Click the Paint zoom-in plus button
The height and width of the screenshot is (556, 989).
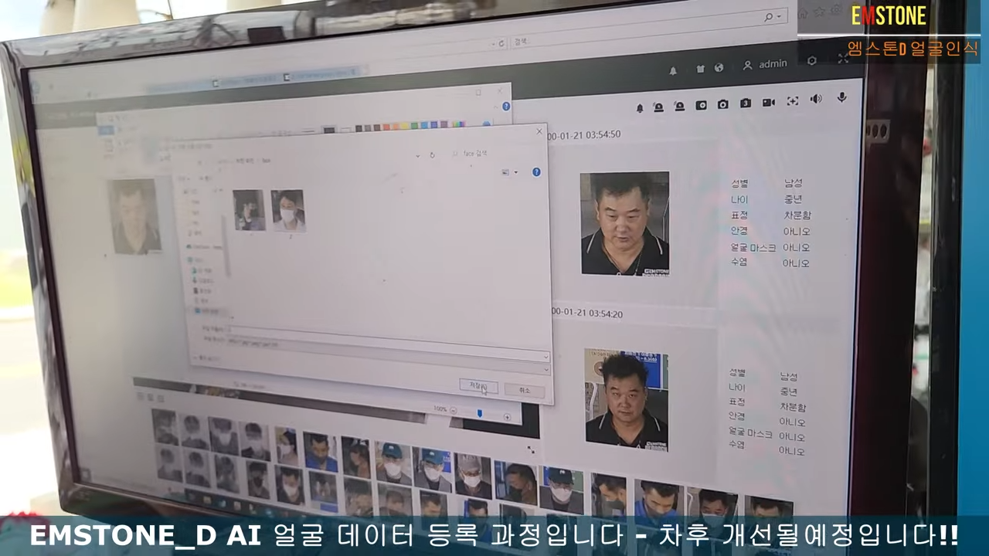pos(507,417)
